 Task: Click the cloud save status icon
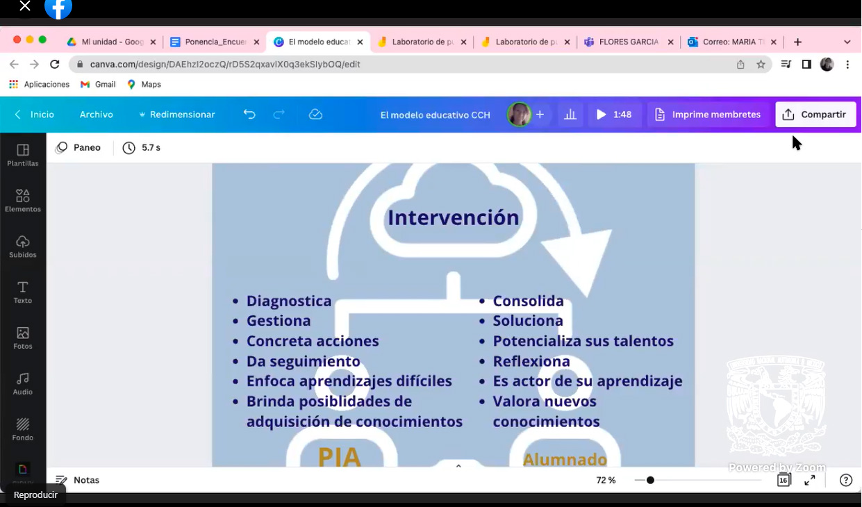coord(315,115)
